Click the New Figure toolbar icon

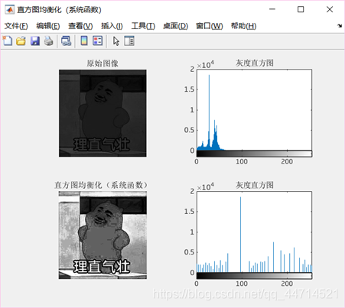pyautogui.click(x=8, y=41)
